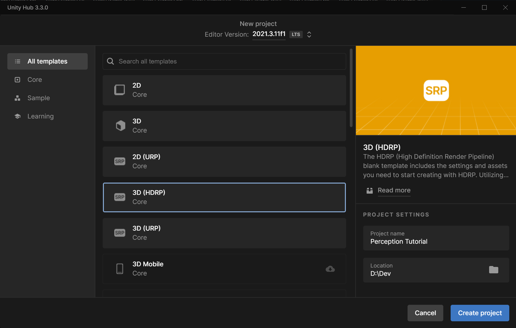
Task: Download the 3D Mobile template via cloud icon
Action: pos(330,269)
